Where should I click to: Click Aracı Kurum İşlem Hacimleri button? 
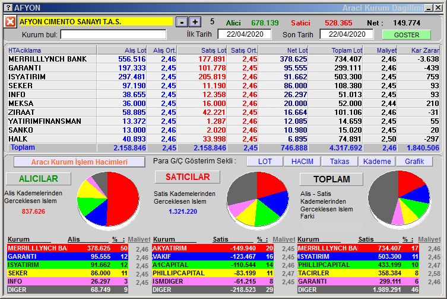(80, 162)
